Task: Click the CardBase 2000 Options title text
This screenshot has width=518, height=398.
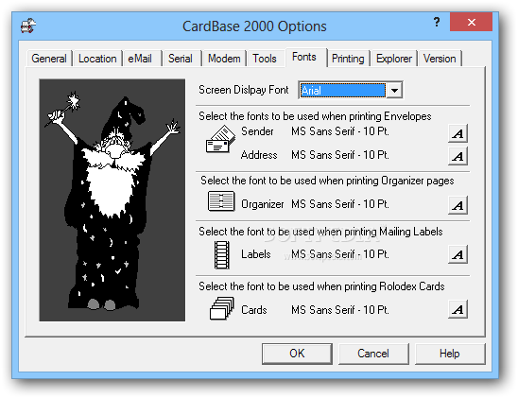Action: [254, 26]
